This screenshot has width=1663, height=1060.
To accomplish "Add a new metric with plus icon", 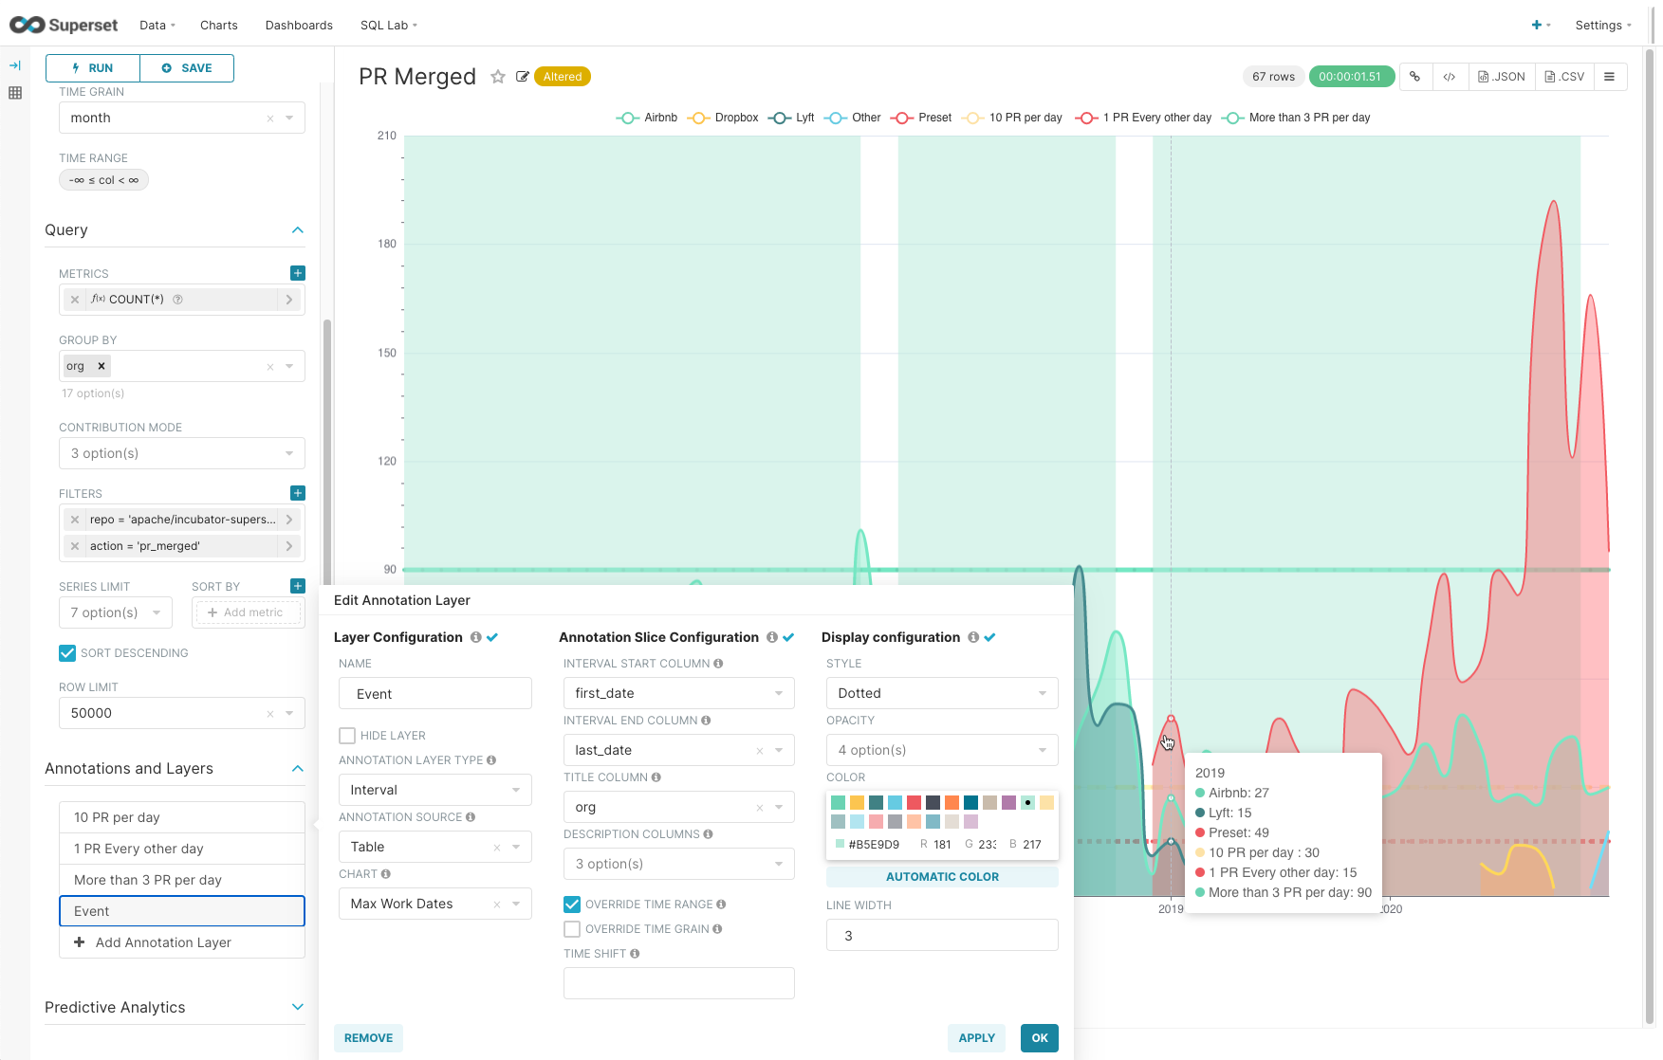I will [297, 273].
